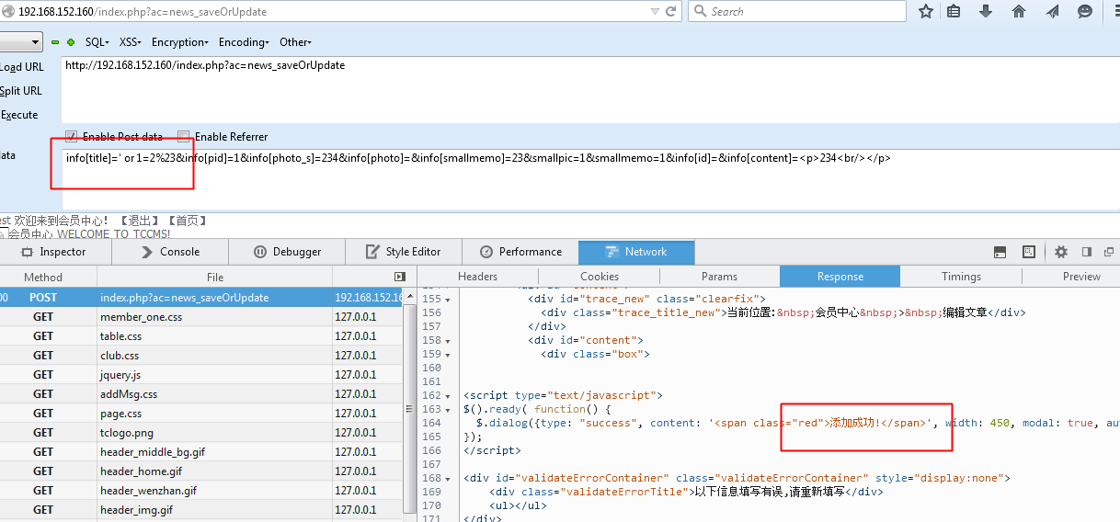This screenshot has width=1120, height=522.
Task: Open the Encryption dropdown menu
Action: coord(180,42)
